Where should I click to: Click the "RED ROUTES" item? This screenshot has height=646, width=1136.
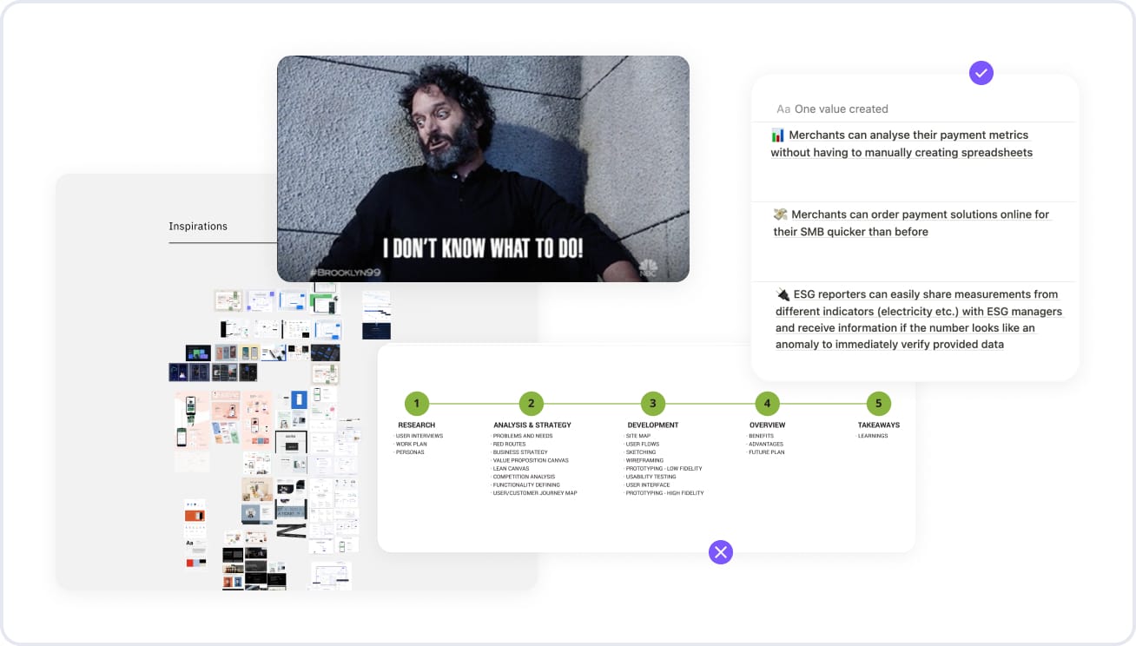[508, 445]
